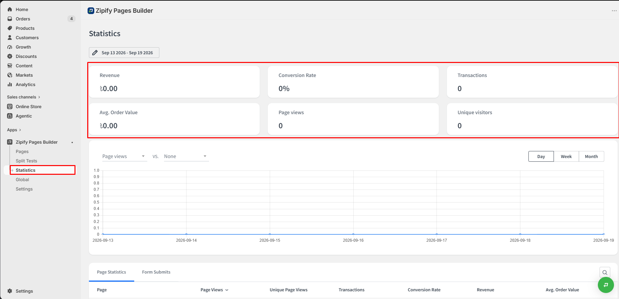The height and width of the screenshot is (299, 619).
Task: Switch to the Form Submits tab
Action: (x=156, y=272)
